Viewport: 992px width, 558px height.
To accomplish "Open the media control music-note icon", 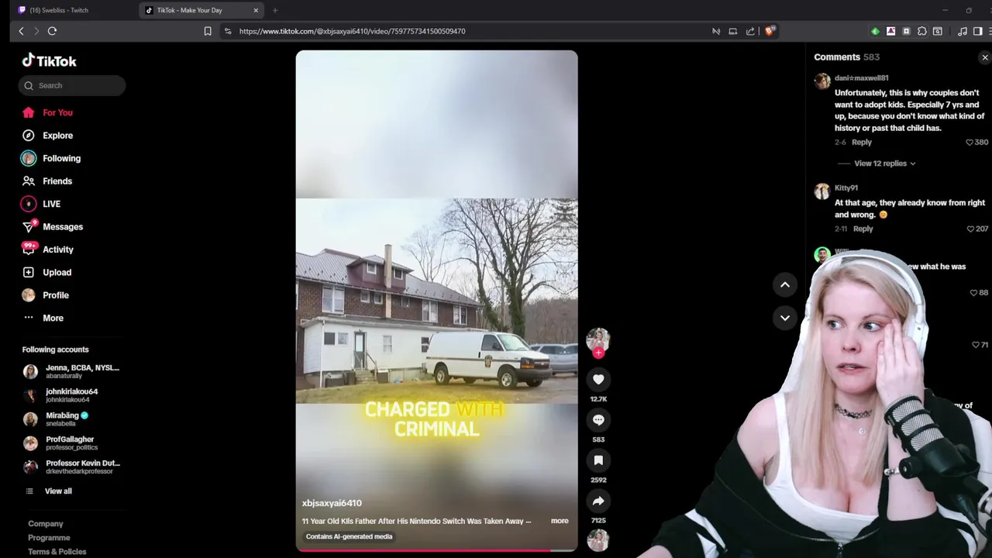I will coord(963,31).
